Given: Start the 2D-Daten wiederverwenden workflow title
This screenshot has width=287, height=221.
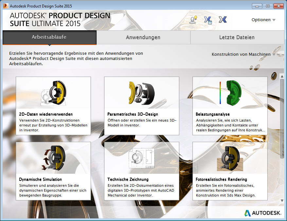Looking at the screenshot, I should pyautogui.click(x=46, y=114).
